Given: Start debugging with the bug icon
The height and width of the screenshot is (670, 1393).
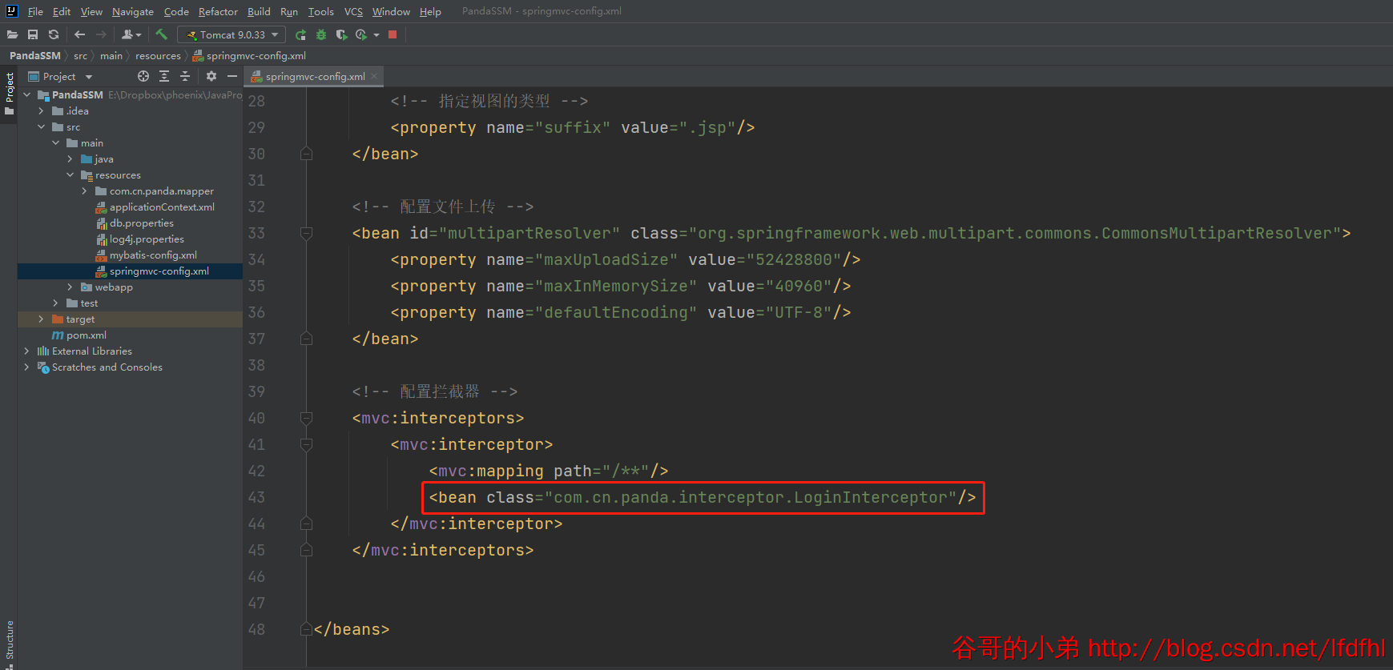Looking at the screenshot, I should [x=321, y=34].
